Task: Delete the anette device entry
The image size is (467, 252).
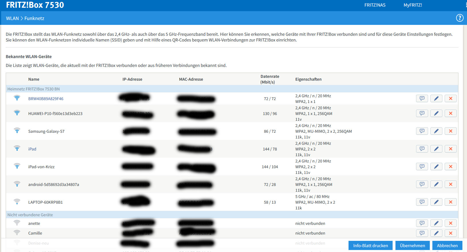Action: click(x=451, y=223)
